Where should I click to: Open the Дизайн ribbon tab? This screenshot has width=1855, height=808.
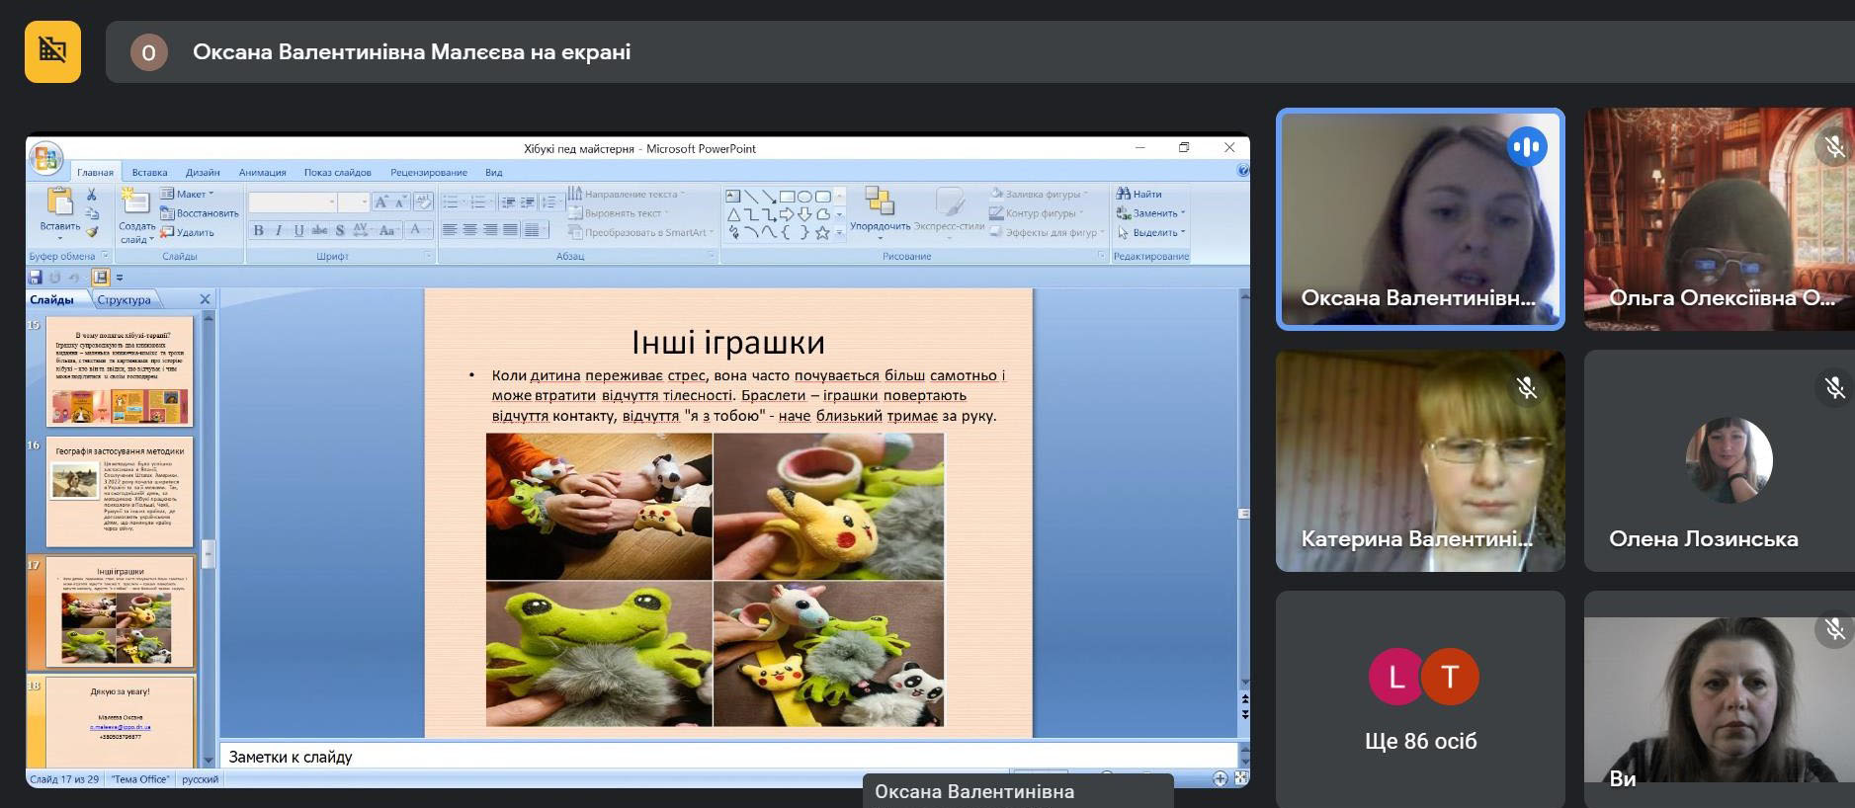pyautogui.click(x=203, y=172)
